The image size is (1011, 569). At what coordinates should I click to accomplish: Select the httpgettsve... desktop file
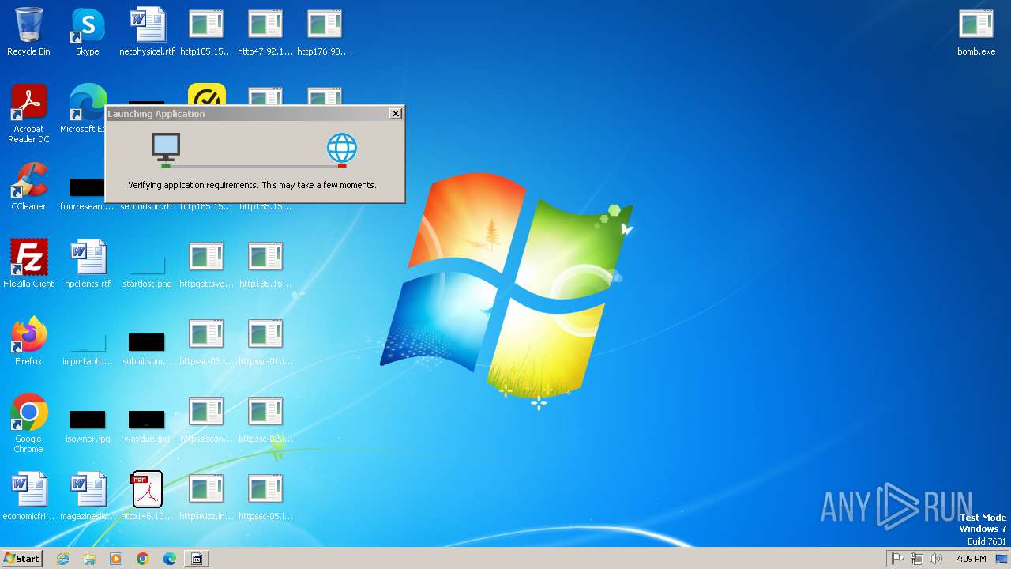point(206,264)
